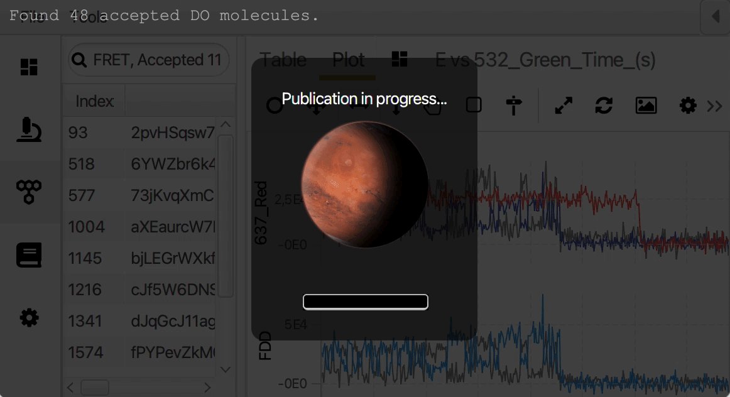Click the table vertical scrollbar thumb

(x=226, y=216)
